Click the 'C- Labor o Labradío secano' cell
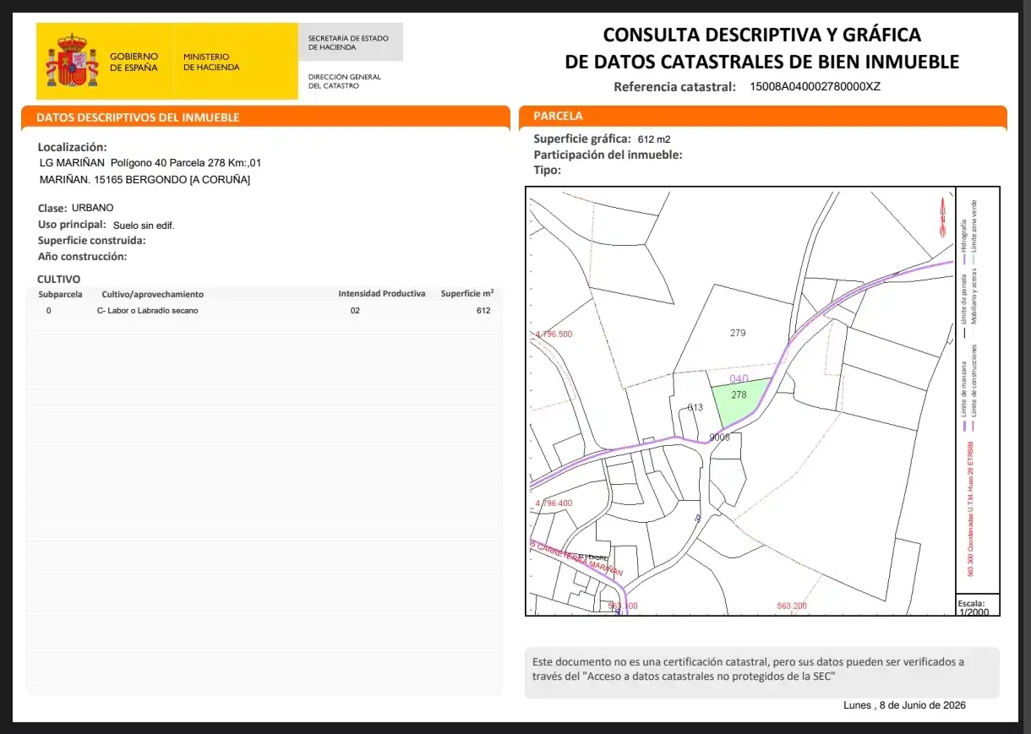Screen dimensions: 1031x734 tap(148, 311)
